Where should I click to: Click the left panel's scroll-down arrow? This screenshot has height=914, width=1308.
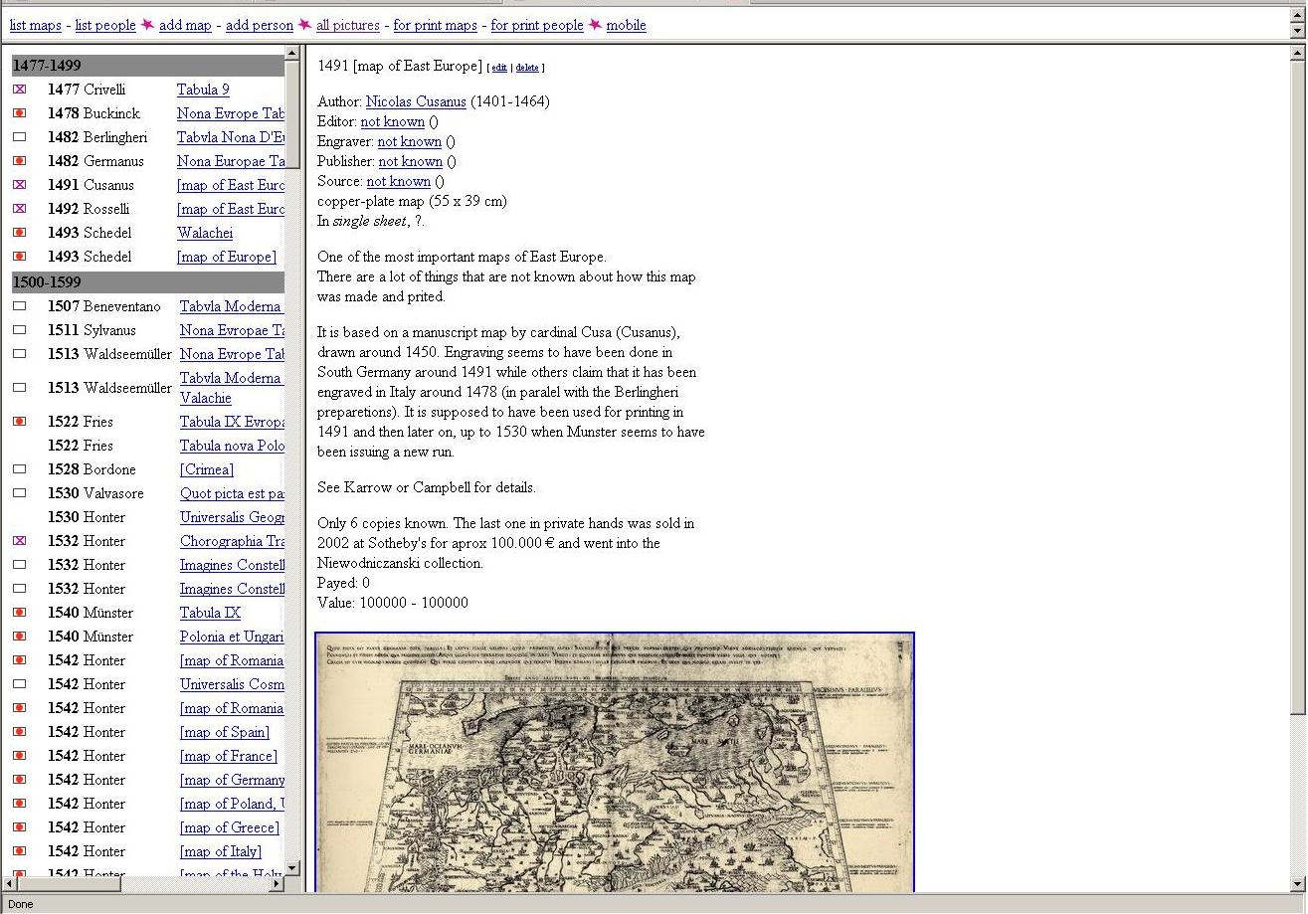pyautogui.click(x=291, y=867)
